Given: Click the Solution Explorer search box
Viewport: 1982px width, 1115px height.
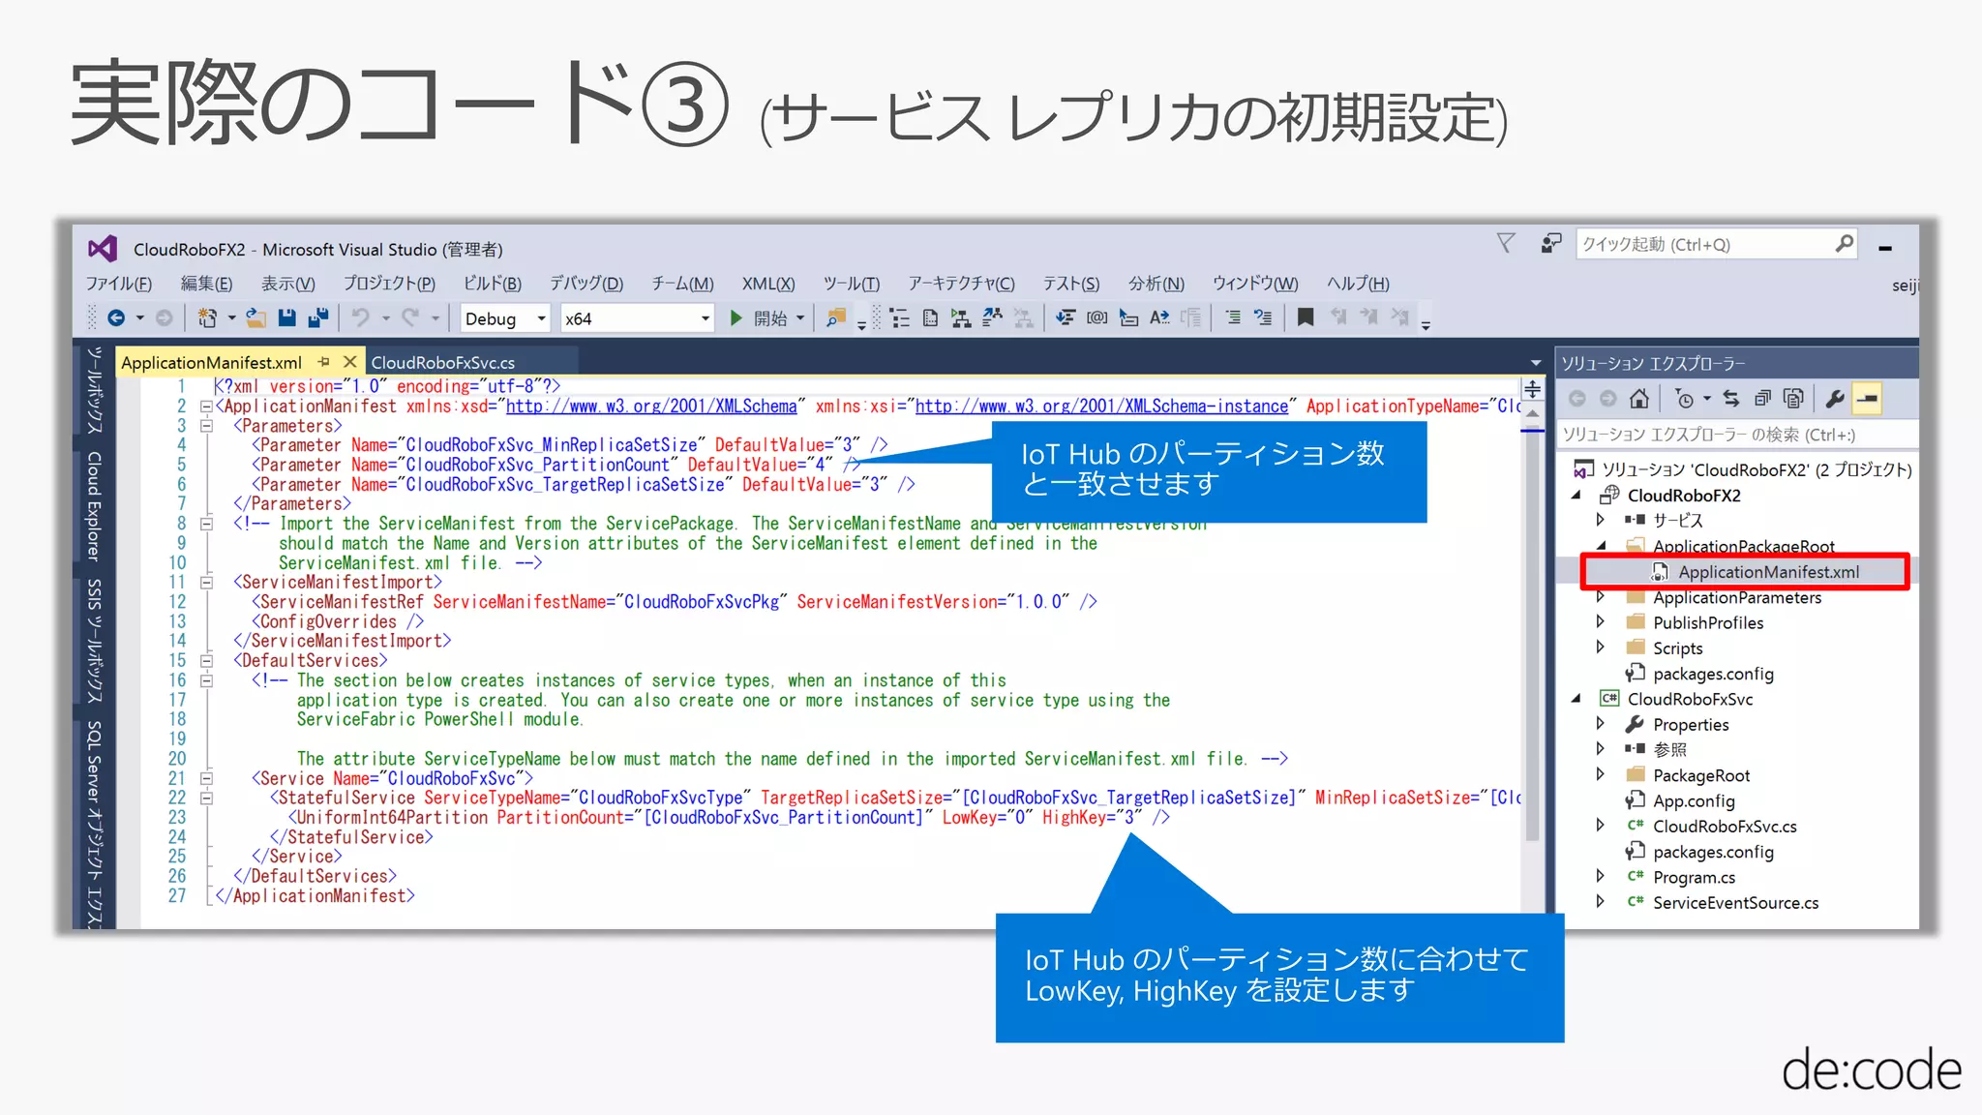Looking at the screenshot, I should [1736, 435].
